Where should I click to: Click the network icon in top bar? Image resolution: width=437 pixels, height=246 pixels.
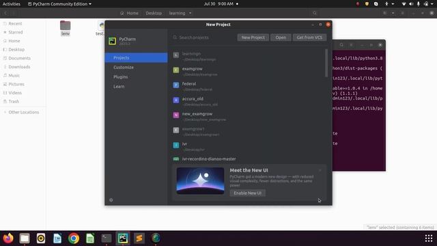[404, 4]
